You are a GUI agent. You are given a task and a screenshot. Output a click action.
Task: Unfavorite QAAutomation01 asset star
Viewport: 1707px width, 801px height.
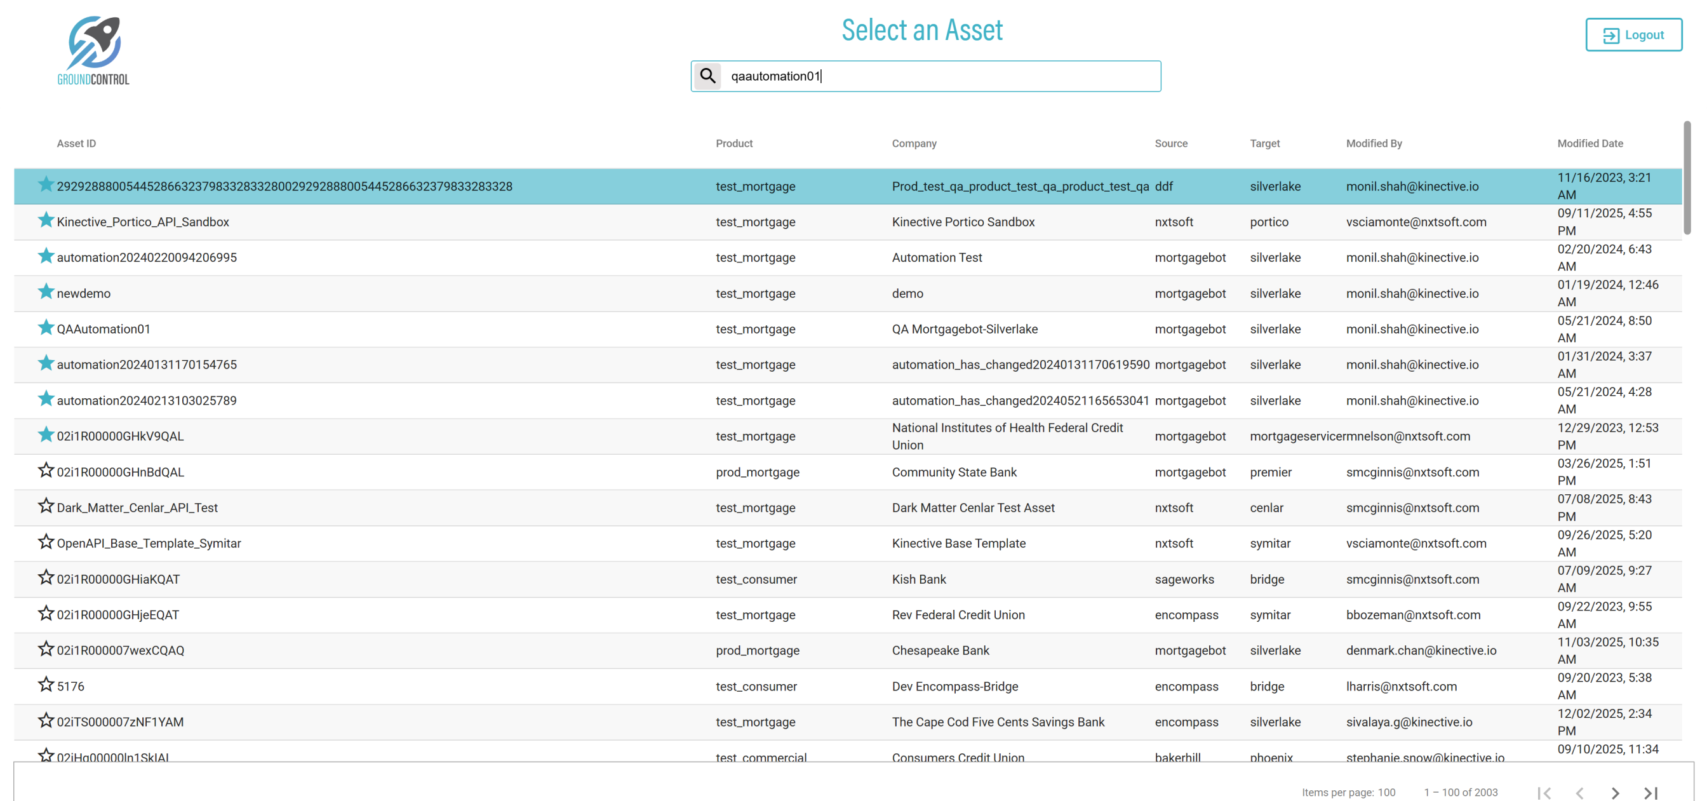pos(45,328)
